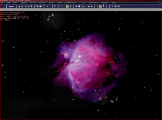162x120 pixels.
Task: Click the icon right of the green panel icon
Action: click(71, 6)
